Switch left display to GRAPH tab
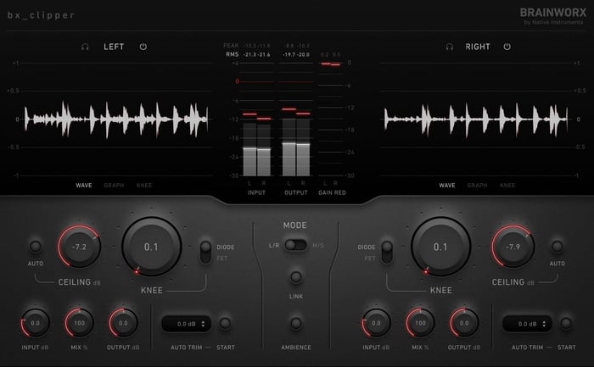The height and width of the screenshot is (367, 594). pos(114,186)
